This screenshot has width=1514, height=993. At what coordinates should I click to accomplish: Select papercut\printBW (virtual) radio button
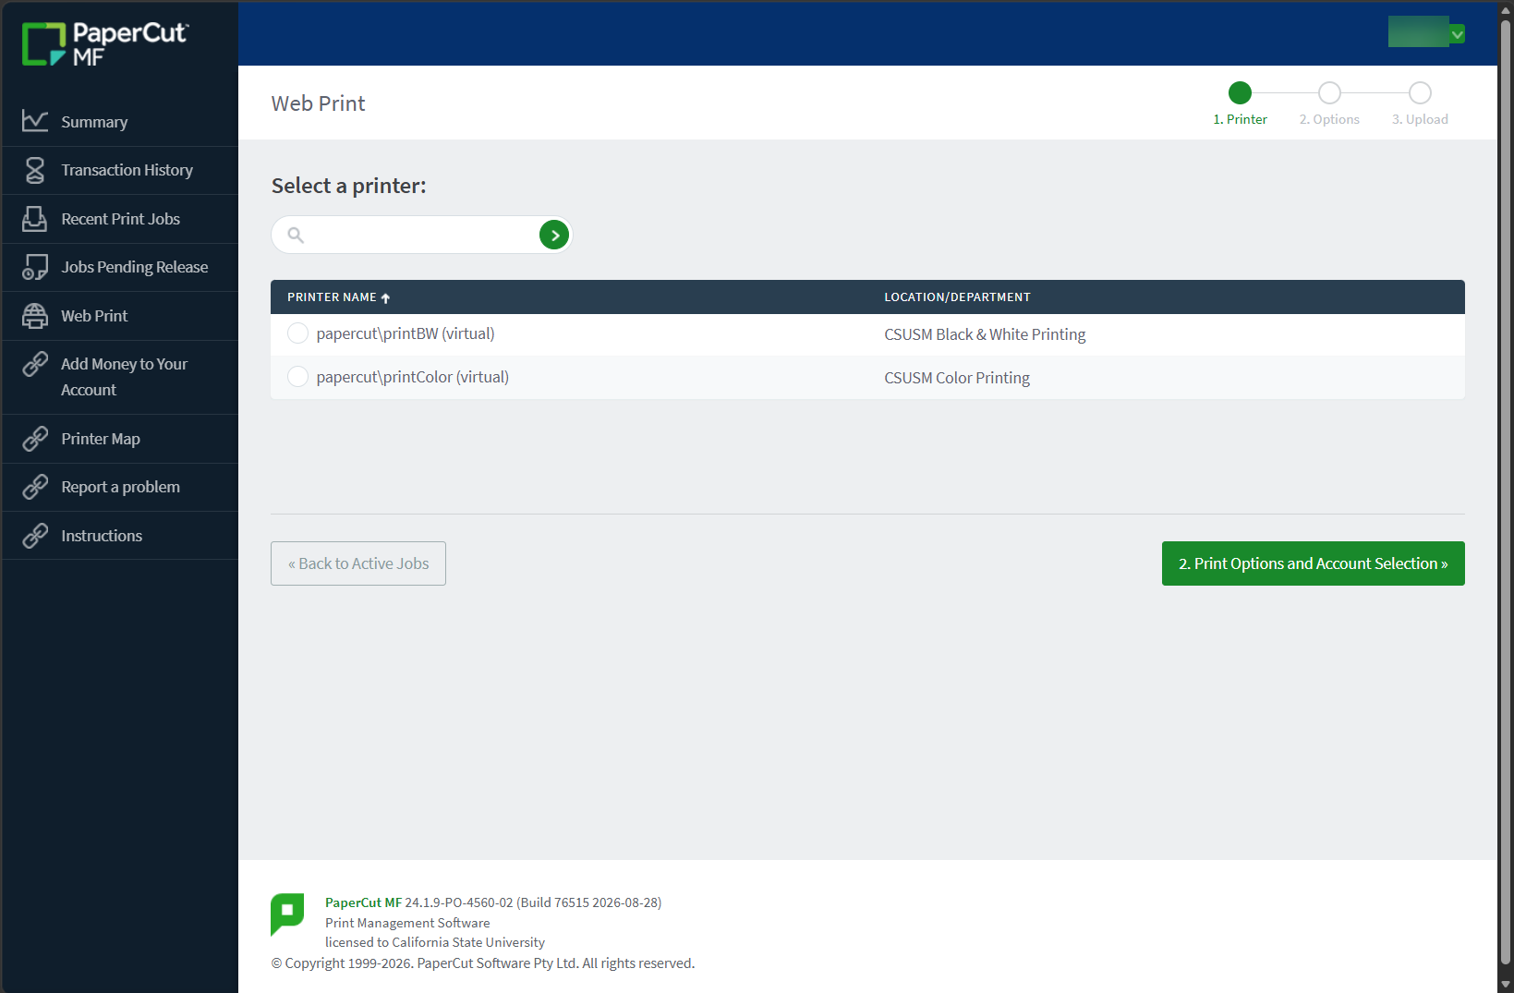pos(297,333)
